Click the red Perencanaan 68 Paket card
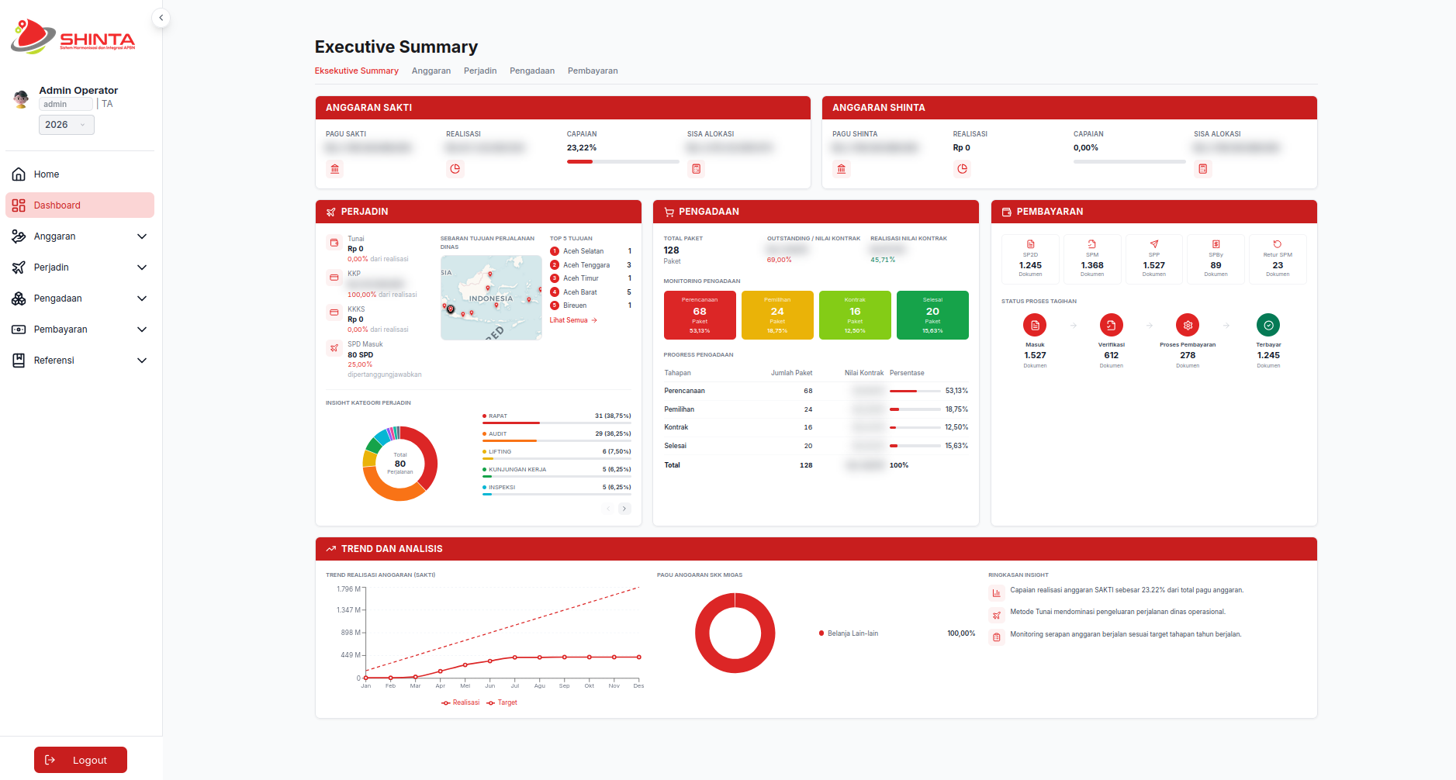The width and height of the screenshot is (1456, 780). point(700,315)
